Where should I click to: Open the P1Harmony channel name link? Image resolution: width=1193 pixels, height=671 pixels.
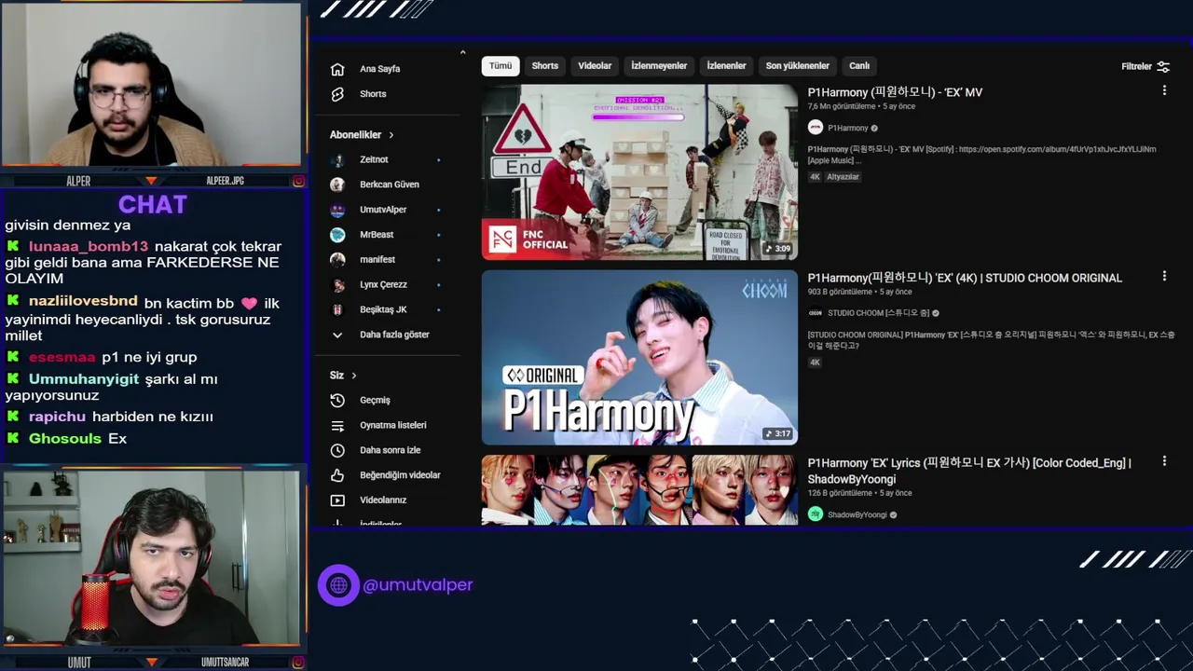click(x=847, y=128)
